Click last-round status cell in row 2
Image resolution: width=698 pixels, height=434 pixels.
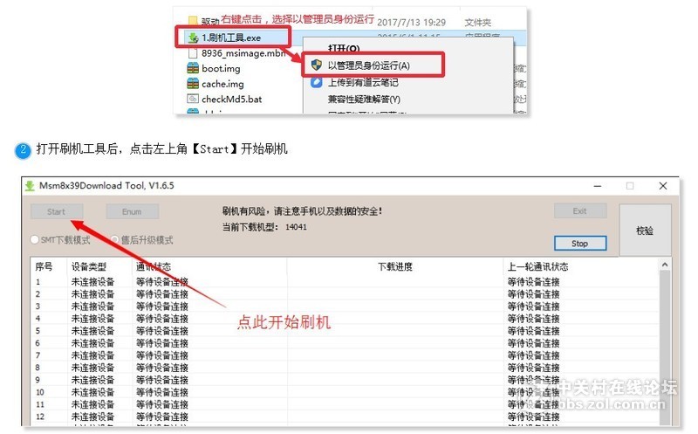coord(533,294)
